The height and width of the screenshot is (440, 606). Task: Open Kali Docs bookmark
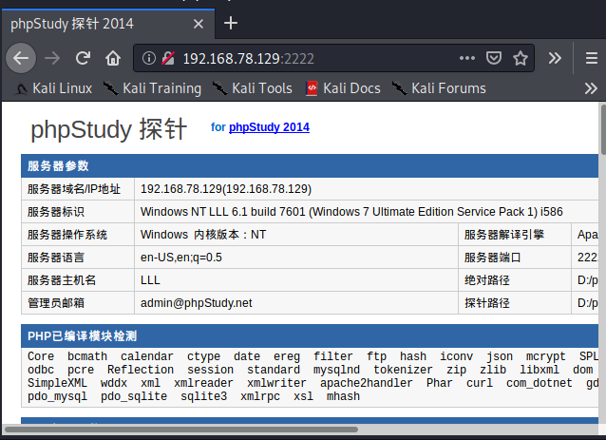point(343,88)
